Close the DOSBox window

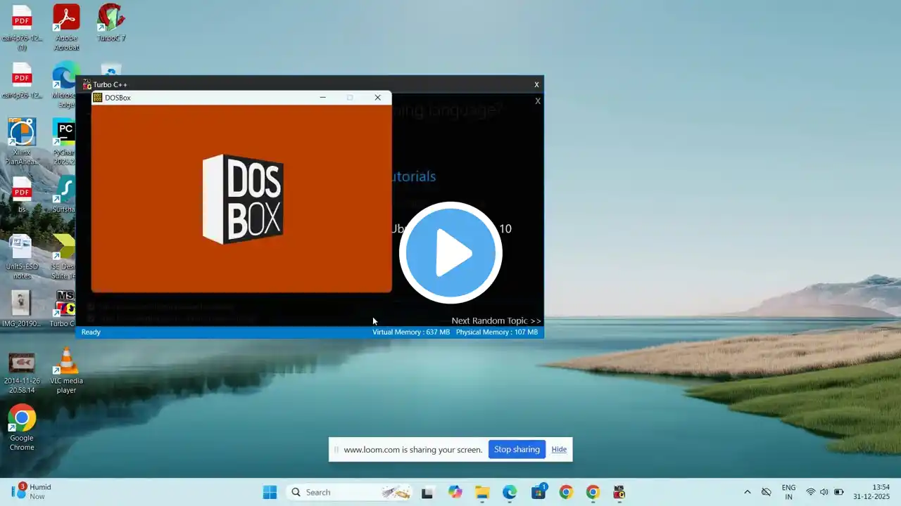point(377,98)
